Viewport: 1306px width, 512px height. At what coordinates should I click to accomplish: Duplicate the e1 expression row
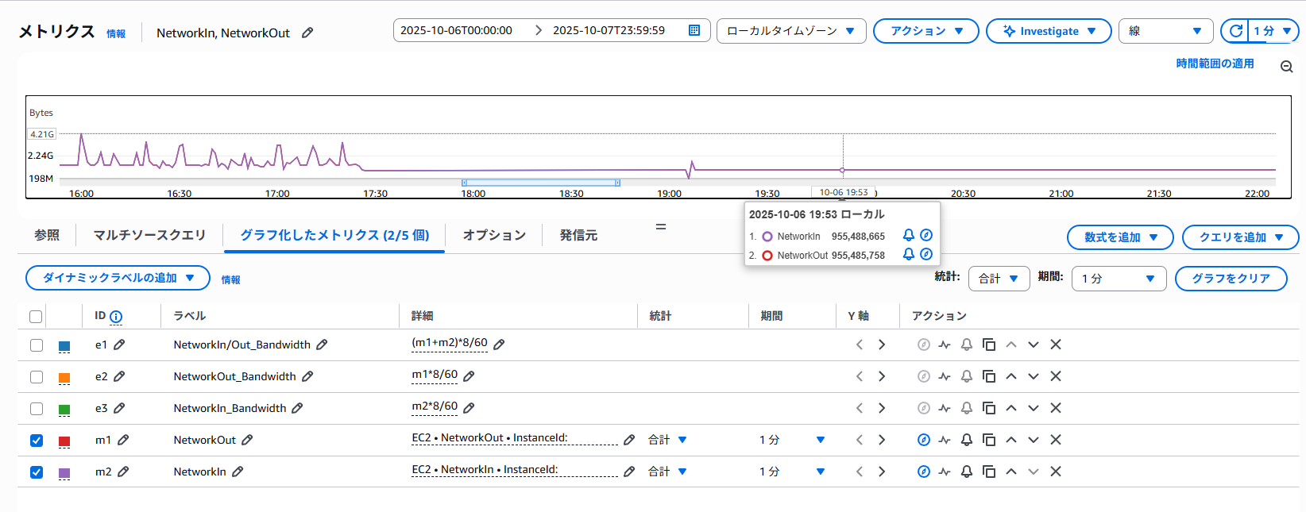point(988,345)
